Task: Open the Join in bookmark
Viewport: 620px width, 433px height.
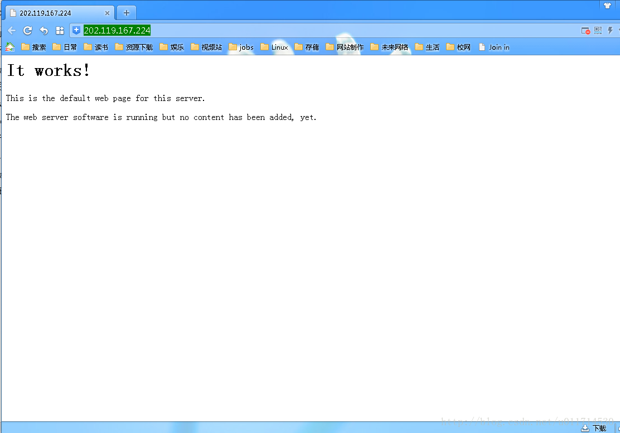Action: tap(494, 47)
